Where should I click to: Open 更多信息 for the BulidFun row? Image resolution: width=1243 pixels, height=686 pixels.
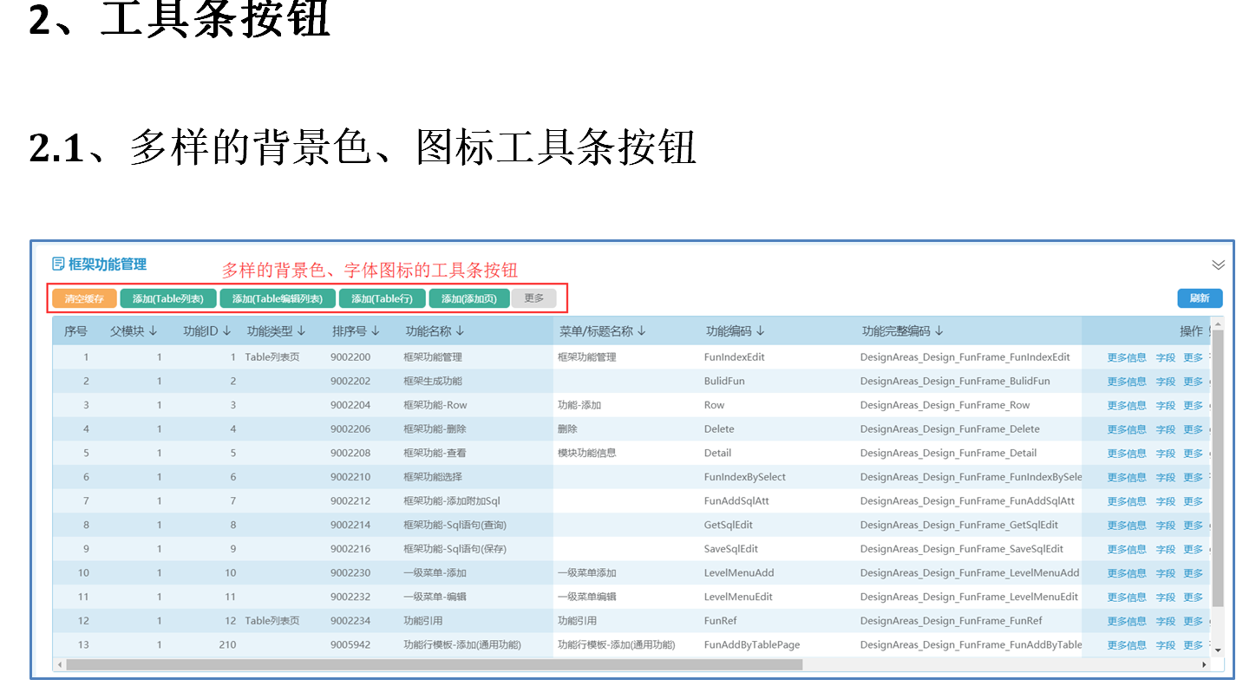(x=1127, y=382)
